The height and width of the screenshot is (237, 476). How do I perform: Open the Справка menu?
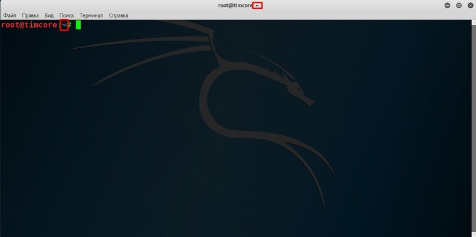[119, 15]
